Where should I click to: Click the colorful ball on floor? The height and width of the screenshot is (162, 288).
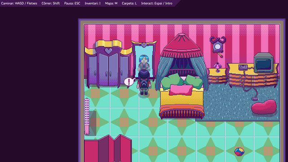(x=239, y=152)
